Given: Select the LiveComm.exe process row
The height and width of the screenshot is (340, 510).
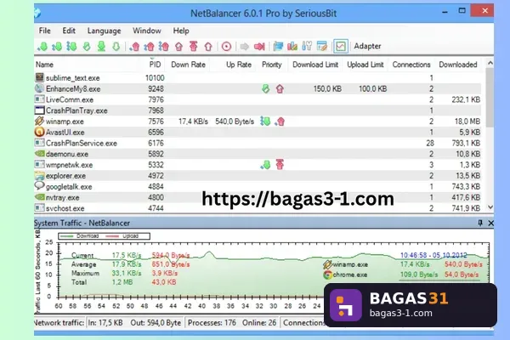Looking at the screenshot, I should pyautogui.click(x=258, y=99).
